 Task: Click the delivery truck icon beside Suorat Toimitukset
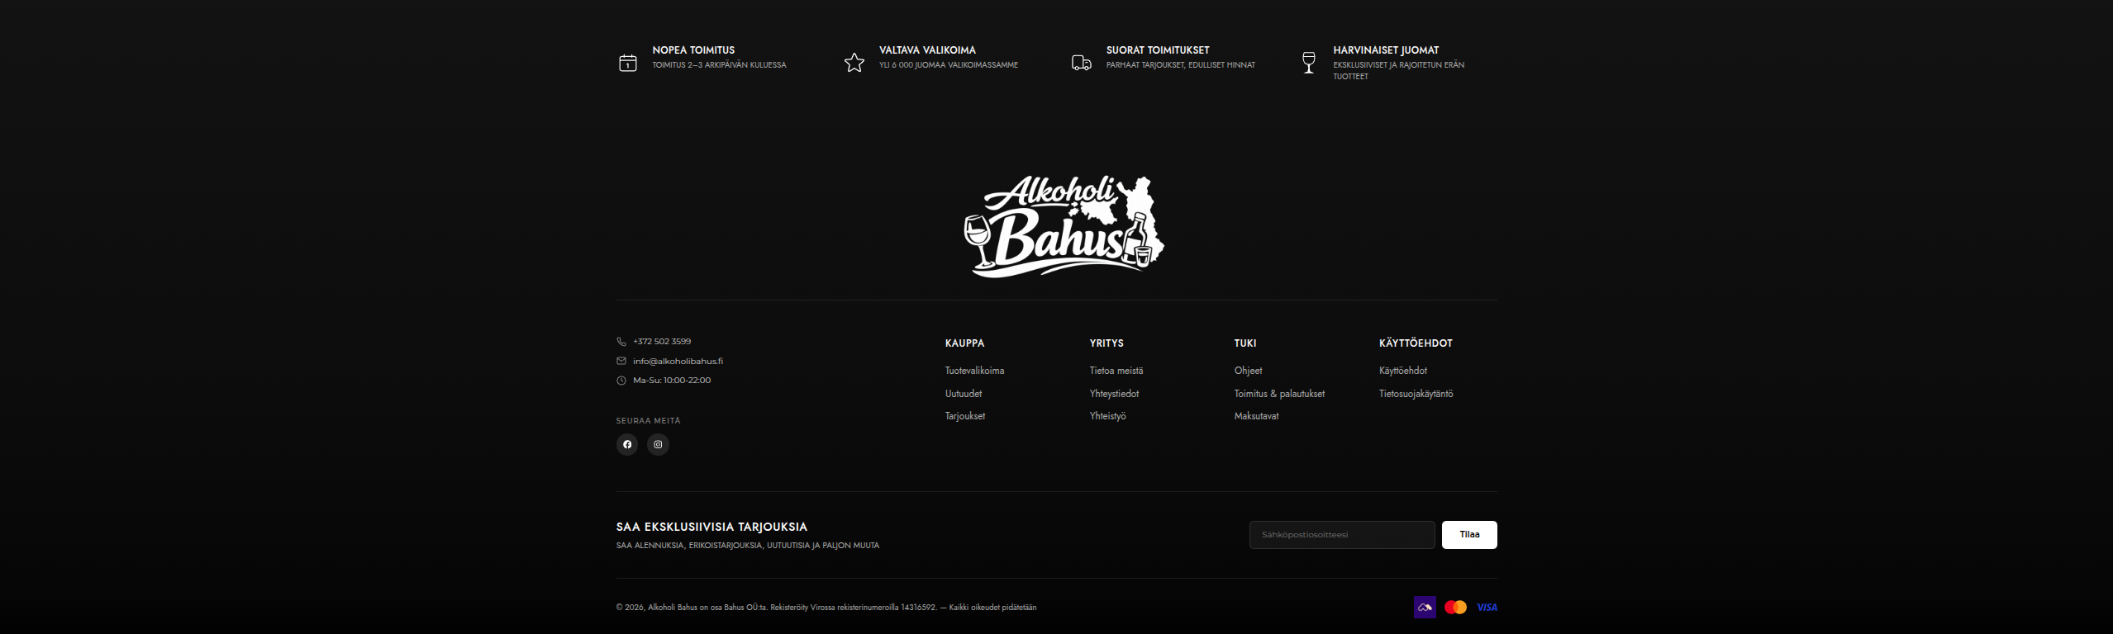(1081, 63)
